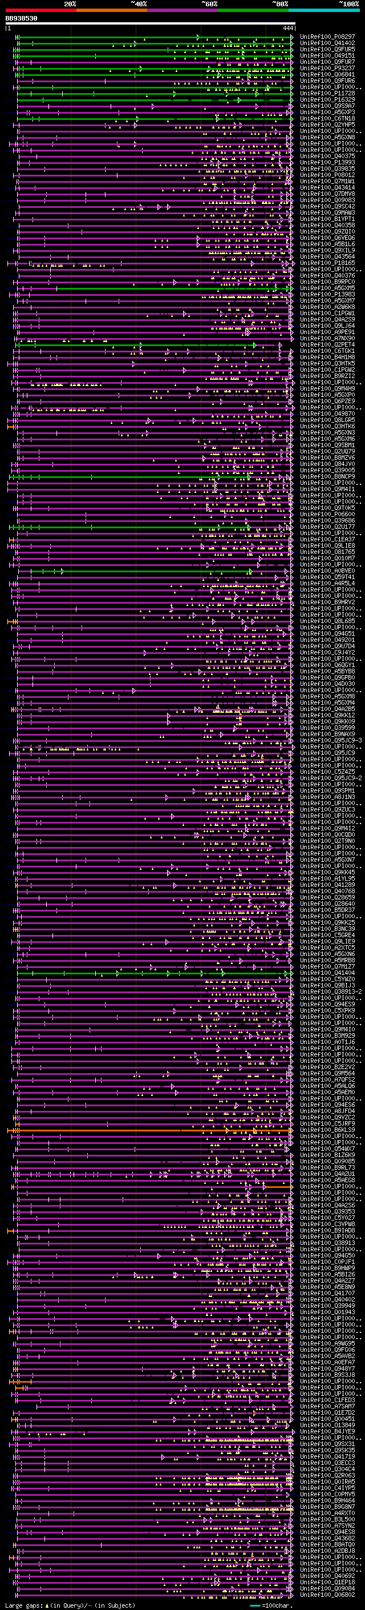The image size is (365, 1610).
Task: Select hit UniRef100_Q06841
Action: 327,74
